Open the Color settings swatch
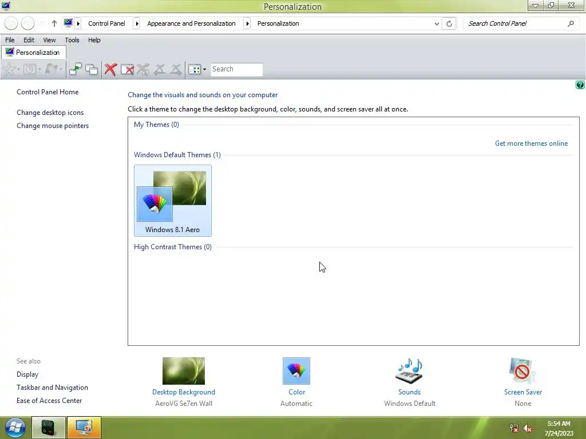The height and width of the screenshot is (439, 586). [x=296, y=370]
